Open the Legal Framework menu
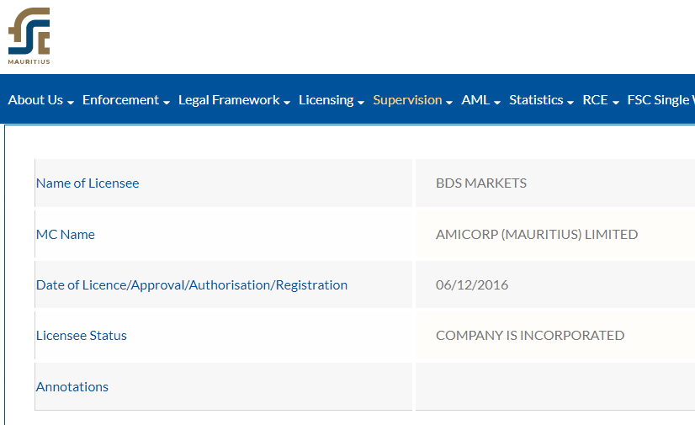695x425 pixels. [x=229, y=100]
